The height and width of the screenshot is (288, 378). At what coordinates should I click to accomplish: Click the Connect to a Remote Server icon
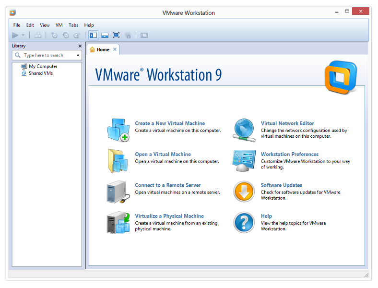pos(118,192)
